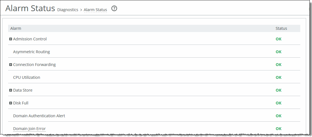Click Domain Authentication Alert alarm

coord(39,116)
